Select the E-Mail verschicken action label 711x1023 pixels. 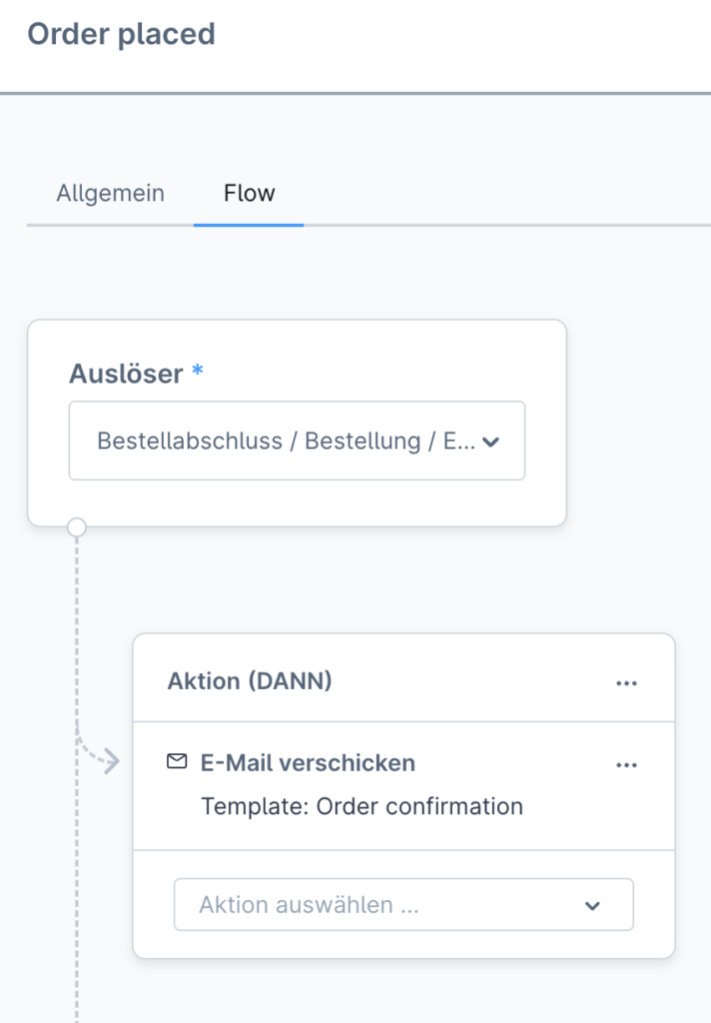point(308,762)
